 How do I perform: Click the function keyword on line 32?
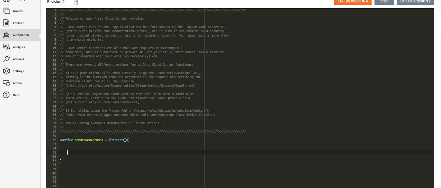coord(116,140)
